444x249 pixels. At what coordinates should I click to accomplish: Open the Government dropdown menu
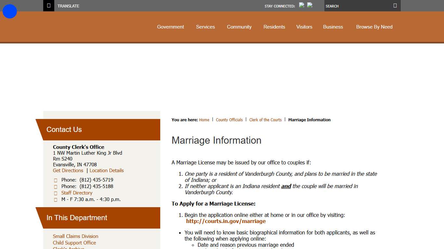click(170, 27)
